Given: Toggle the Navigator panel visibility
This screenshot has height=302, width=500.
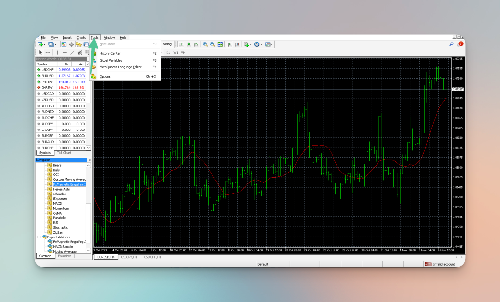Looking at the screenshot, I should tap(79, 44).
